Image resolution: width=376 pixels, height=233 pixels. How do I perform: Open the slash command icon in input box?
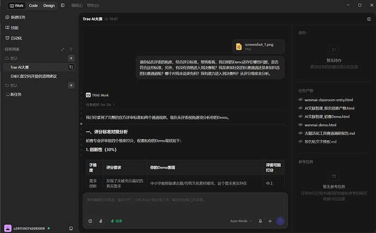[x=90, y=221]
